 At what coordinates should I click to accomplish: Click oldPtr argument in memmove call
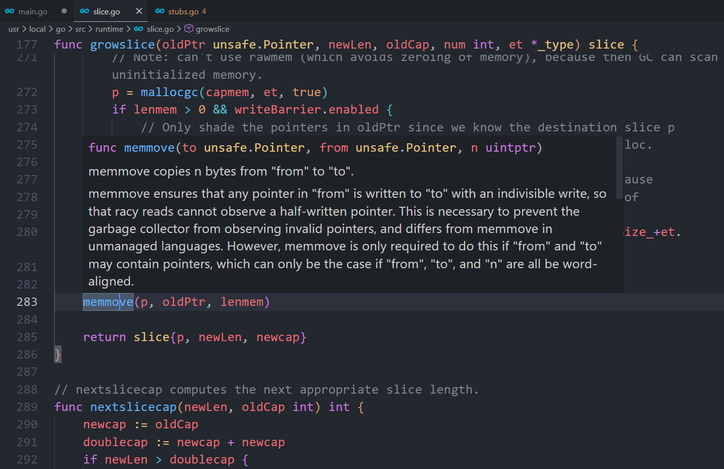pyautogui.click(x=184, y=302)
